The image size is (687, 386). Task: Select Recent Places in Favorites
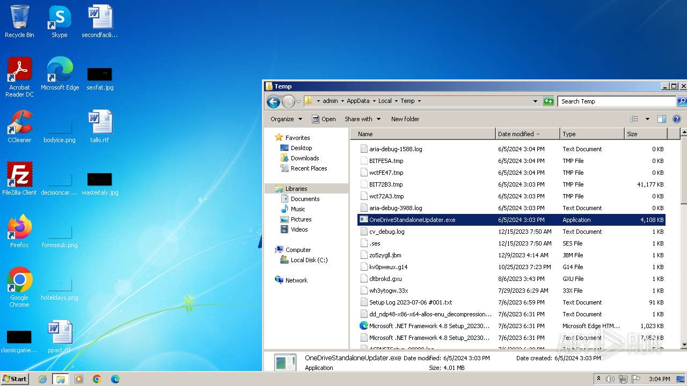(x=304, y=168)
